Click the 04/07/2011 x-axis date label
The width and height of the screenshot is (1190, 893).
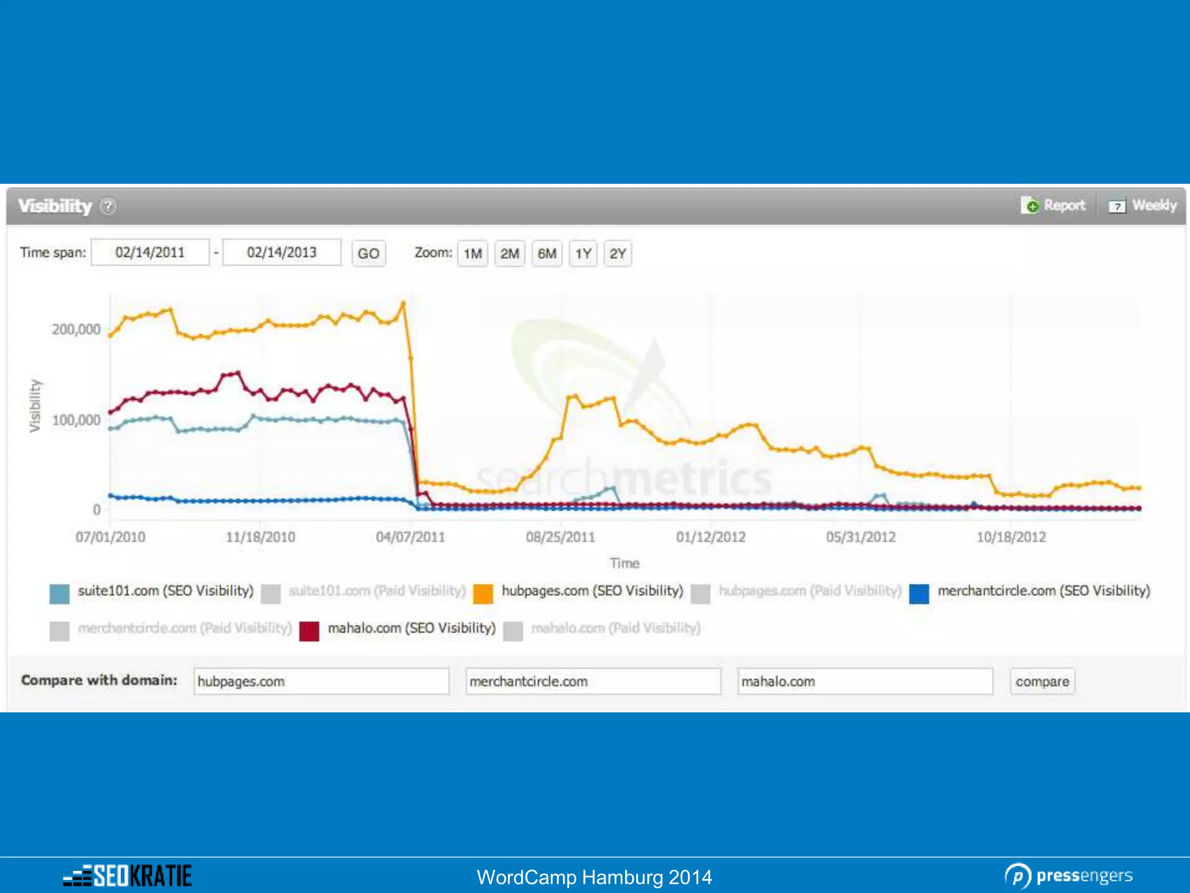(410, 537)
